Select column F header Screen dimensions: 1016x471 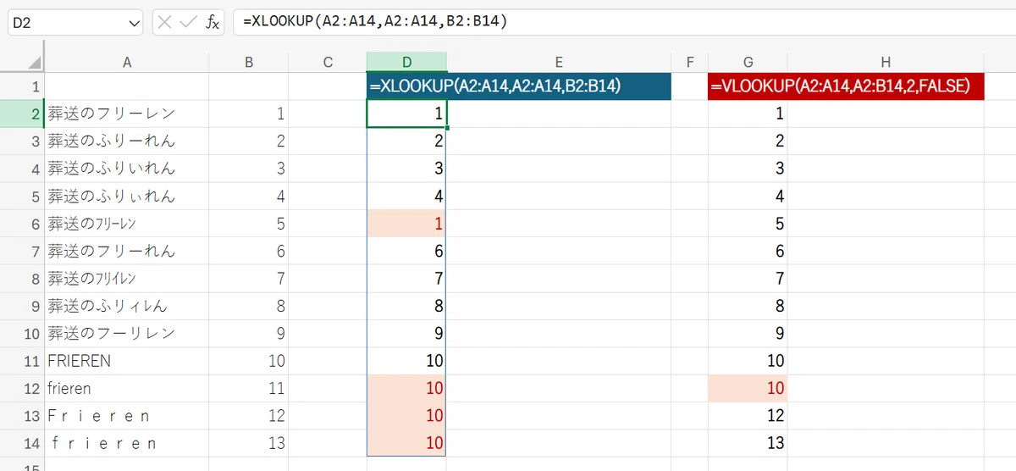tap(689, 62)
